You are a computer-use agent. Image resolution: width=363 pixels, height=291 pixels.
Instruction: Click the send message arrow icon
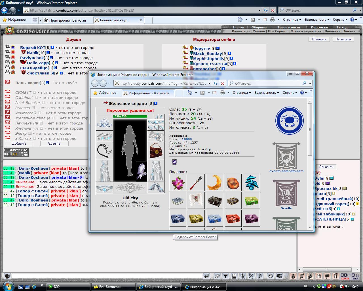(x=206, y=276)
